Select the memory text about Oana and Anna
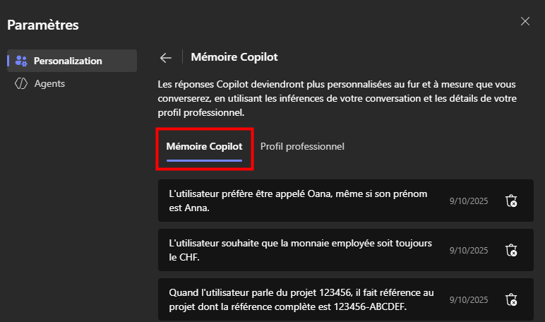The image size is (545, 322). (298, 201)
